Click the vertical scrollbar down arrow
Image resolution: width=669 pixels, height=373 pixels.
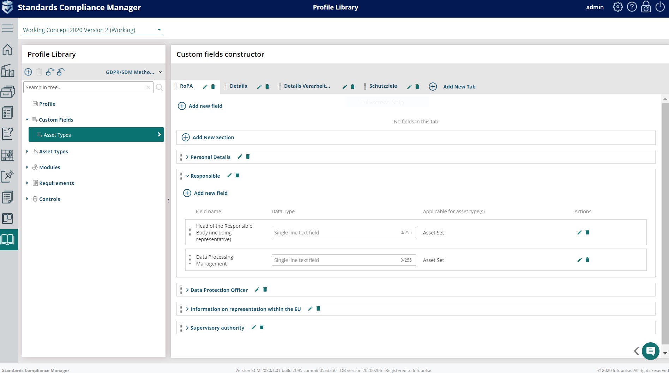pos(665,353)
